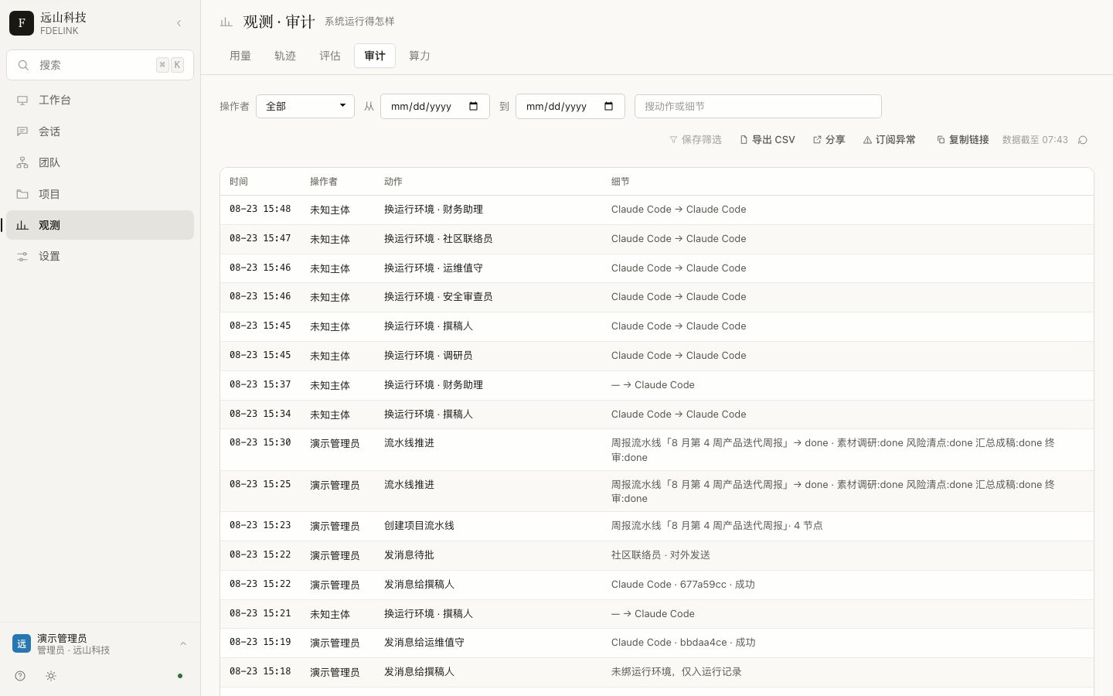
Task: Click the 订阅异常 button
Action: 890,140
